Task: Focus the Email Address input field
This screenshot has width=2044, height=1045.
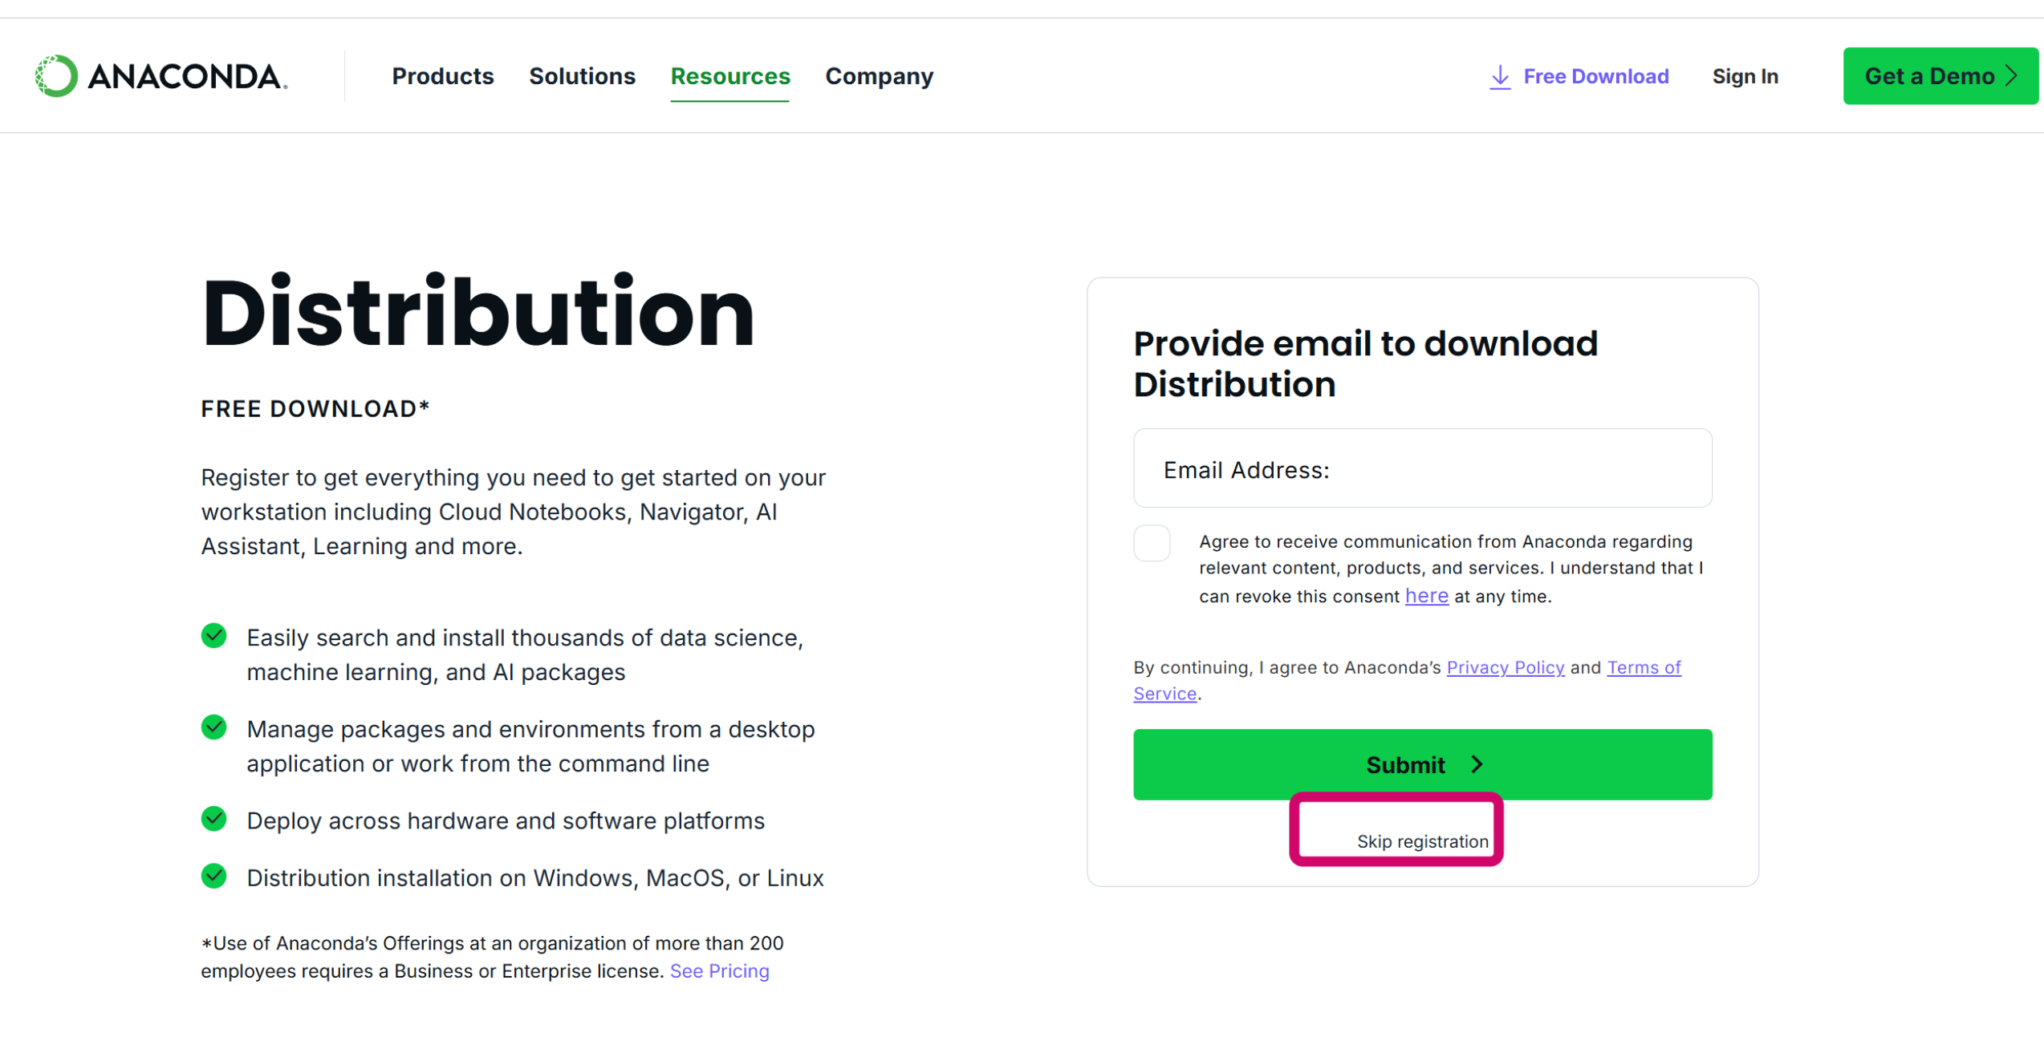Action: pos(1422,468)
